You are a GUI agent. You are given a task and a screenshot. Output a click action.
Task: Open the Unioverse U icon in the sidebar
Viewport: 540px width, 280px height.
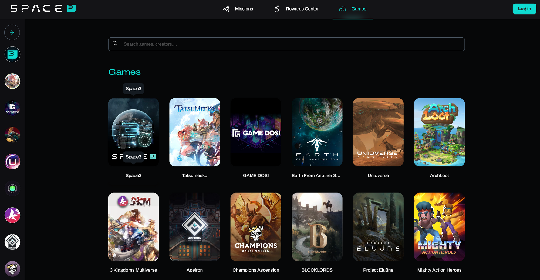coord(12,162)
